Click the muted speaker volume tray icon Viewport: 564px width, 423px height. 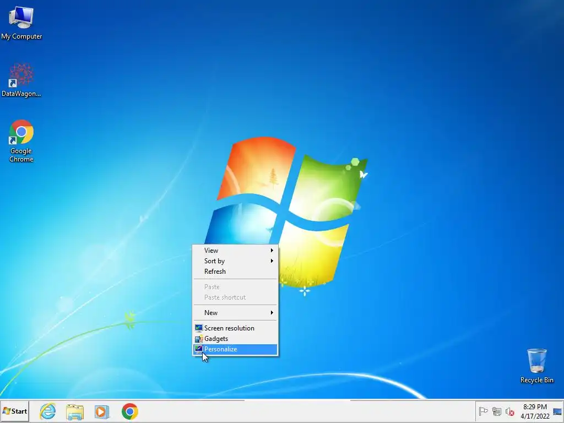click(509, 411)
